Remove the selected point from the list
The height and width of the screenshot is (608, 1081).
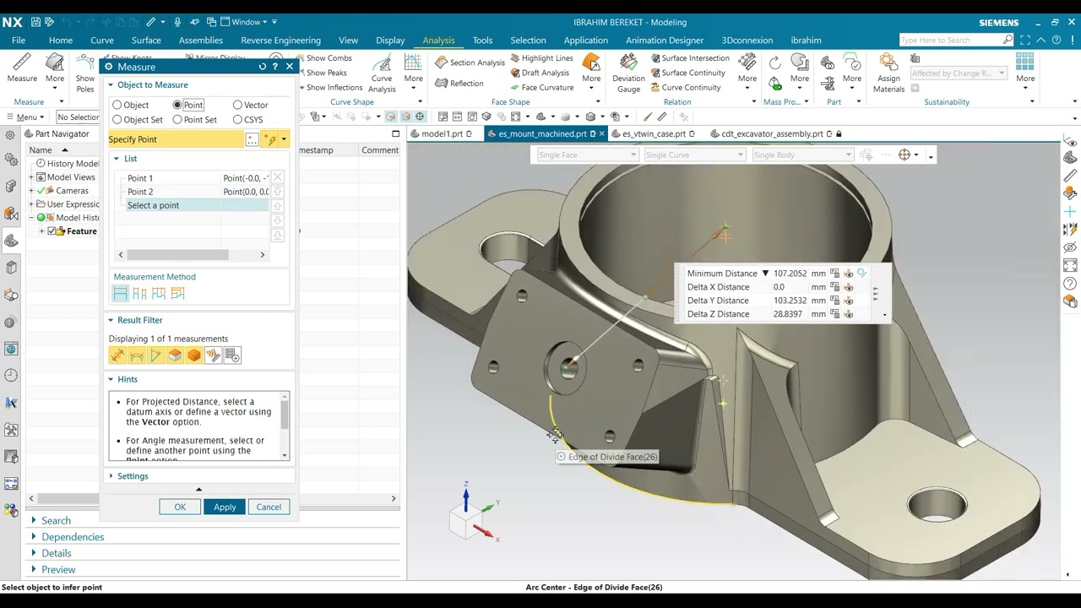tap(277, 177)
